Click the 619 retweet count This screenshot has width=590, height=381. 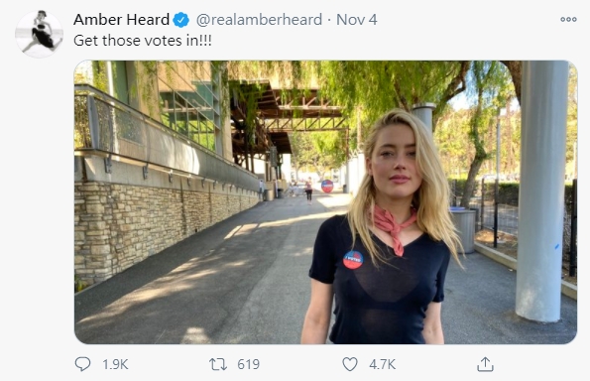click(248, 364)
